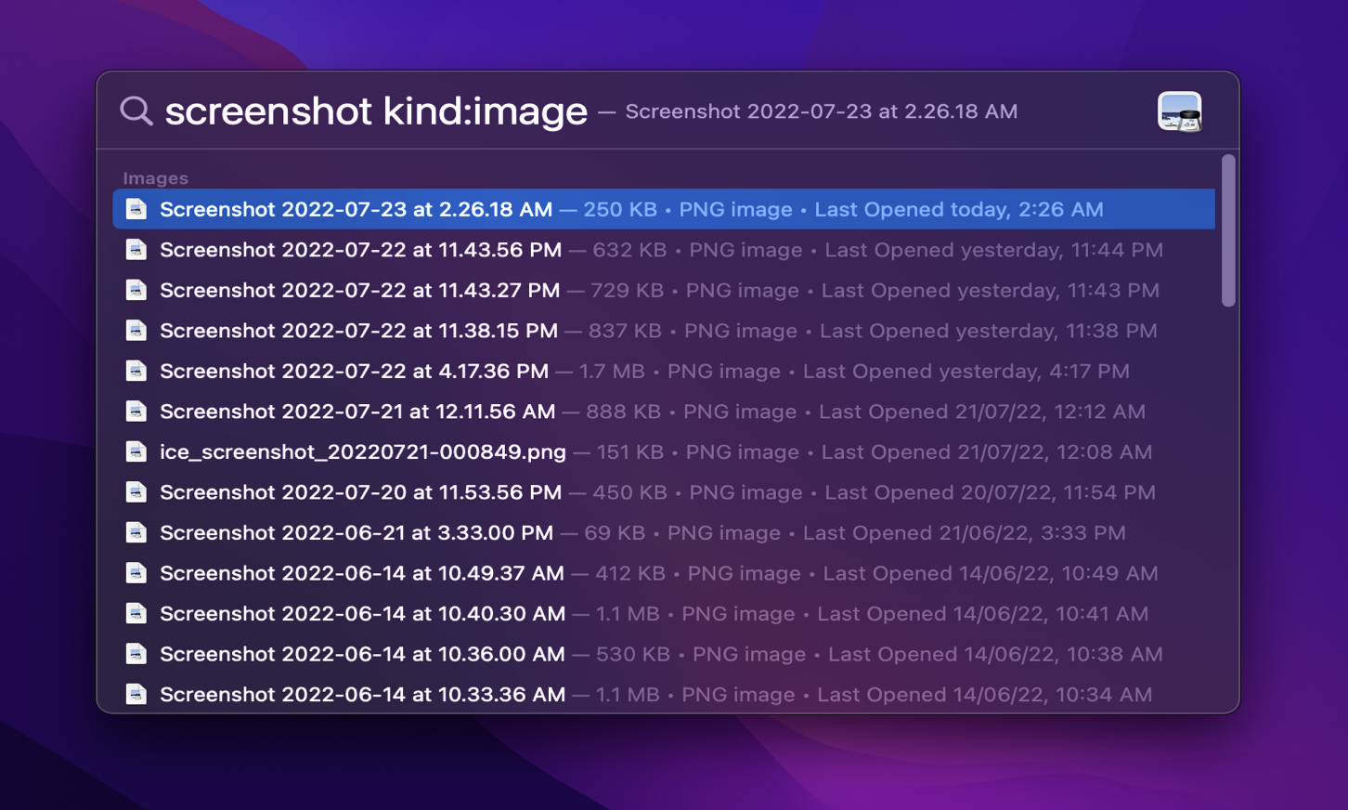This screenshot has width=1348, height=810.
Task: Select Screenshot 2022-07-23 at 2.26.18 AM result
Action: click(x=664, y=209)
